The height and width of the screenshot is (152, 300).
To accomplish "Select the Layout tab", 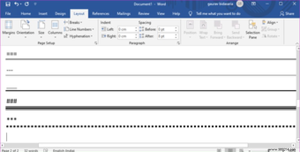I will coord(79,14).
